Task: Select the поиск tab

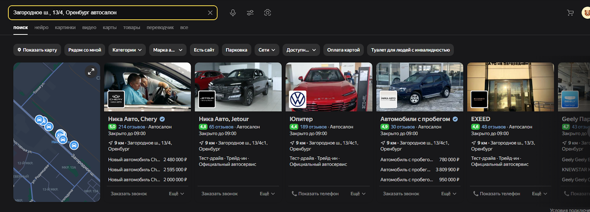Action: 21,28
